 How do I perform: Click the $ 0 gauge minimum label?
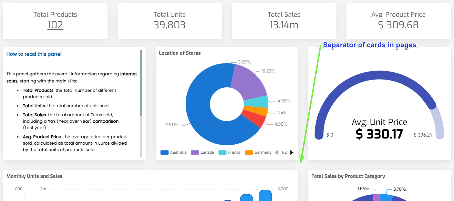(330, 135)
